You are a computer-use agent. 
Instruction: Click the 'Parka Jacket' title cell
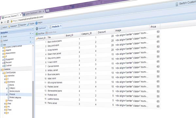pyautogui.click(x=52, y=103)
